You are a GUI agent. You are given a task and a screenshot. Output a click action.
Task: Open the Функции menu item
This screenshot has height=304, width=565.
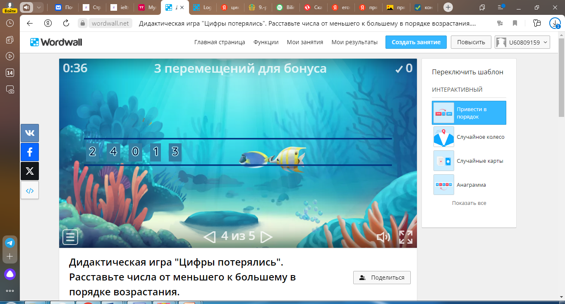point(266,42)
